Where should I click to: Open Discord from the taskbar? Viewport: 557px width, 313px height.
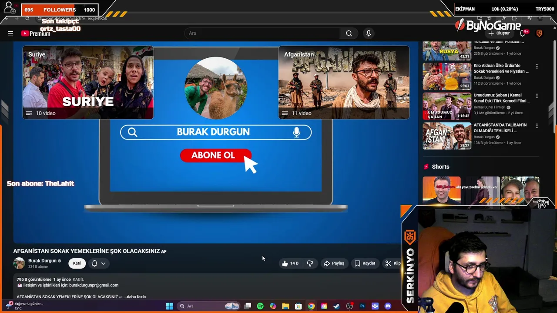pos(388,306)
